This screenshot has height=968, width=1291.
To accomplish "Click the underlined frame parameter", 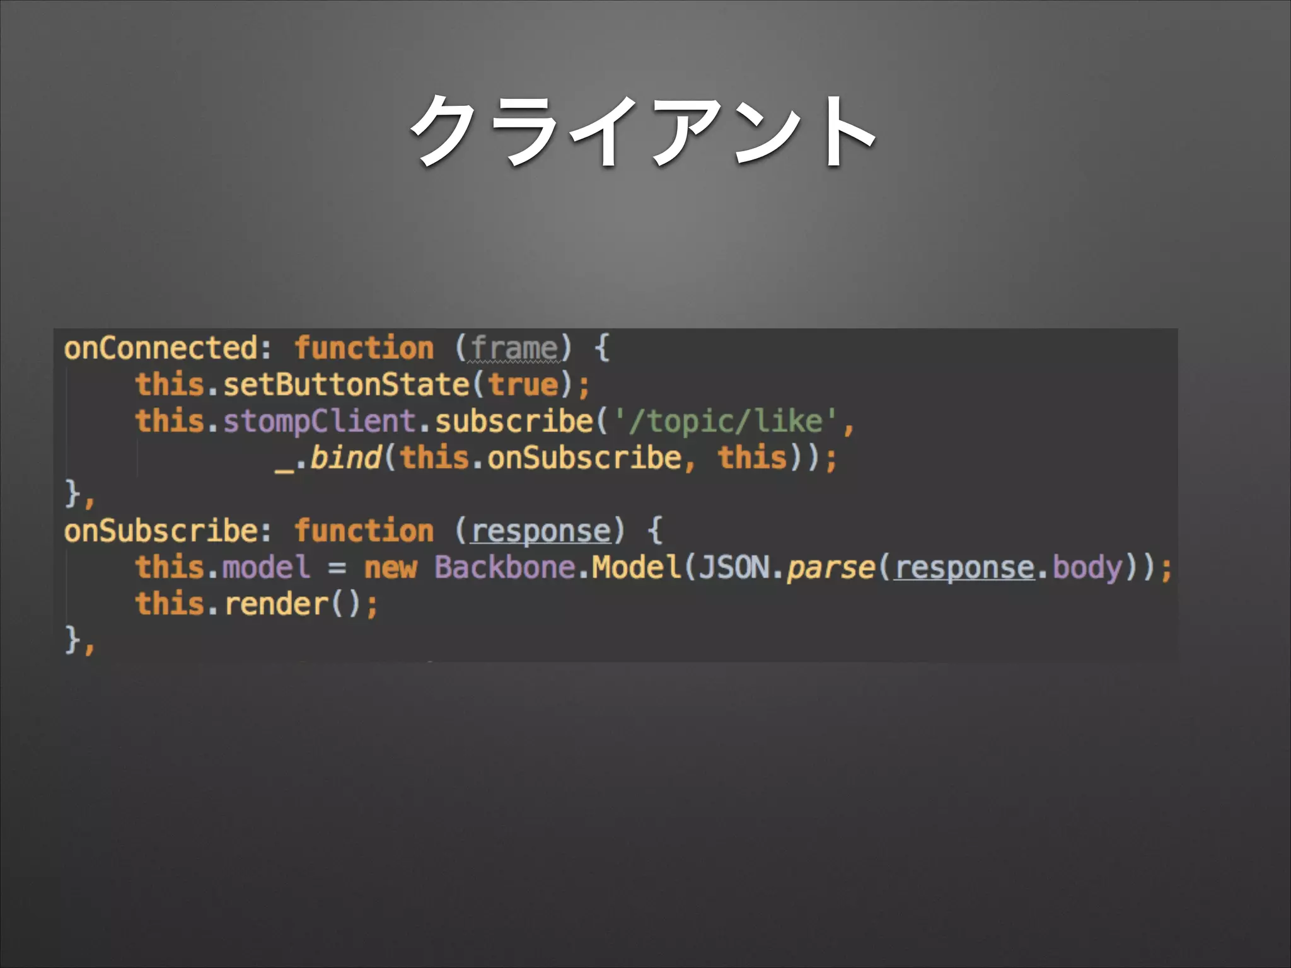I will [514, 349].
